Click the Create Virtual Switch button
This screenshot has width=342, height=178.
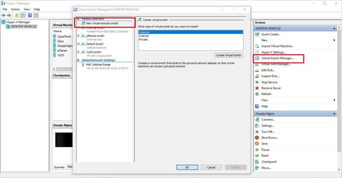229,55
